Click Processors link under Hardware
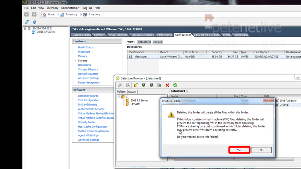The height and width of the screenshot is (169, 301). click(x=84, y=52)
